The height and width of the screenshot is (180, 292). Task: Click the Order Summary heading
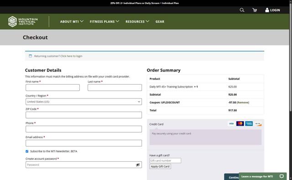[x=163, y=70]
